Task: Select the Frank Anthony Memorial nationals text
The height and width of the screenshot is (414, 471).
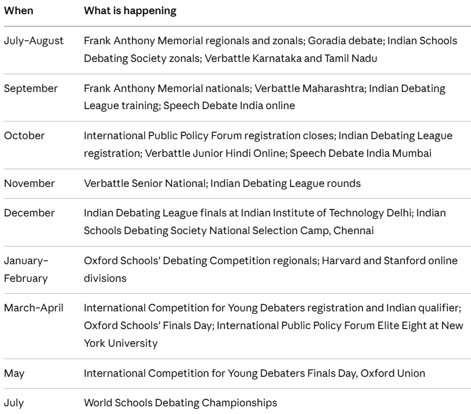Action: [x=168, y=88]
